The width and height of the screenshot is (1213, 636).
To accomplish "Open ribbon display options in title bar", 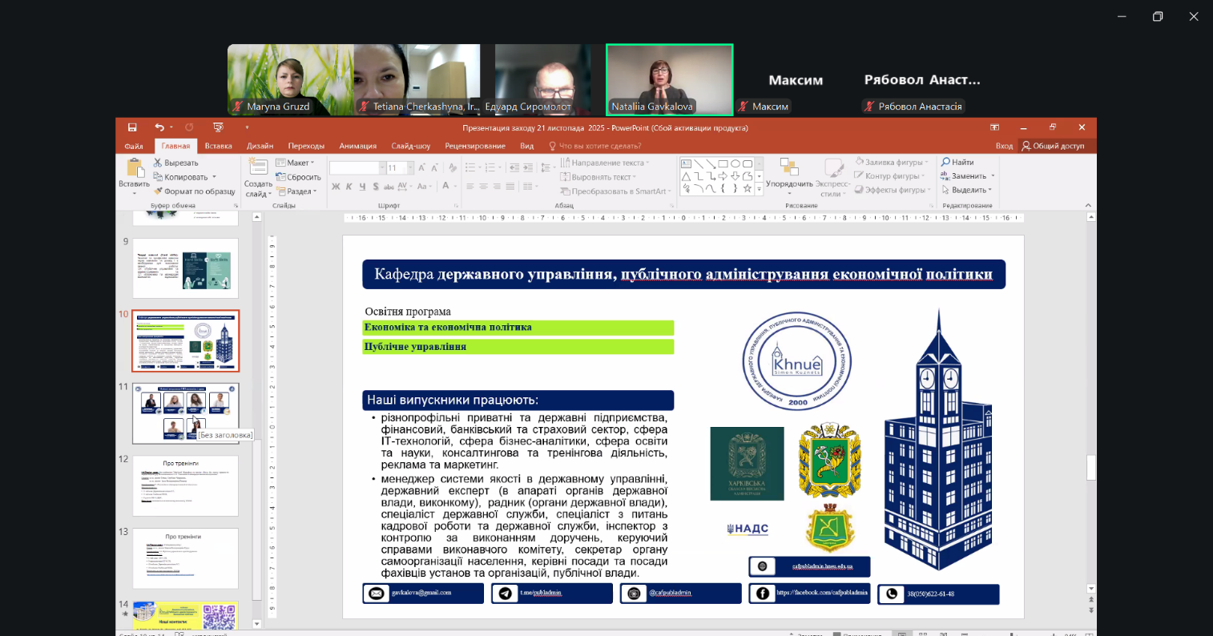I will point(994,127).
